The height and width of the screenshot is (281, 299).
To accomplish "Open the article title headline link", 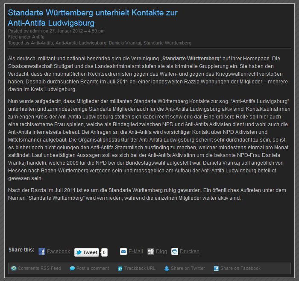I will (x=93, y=18).
